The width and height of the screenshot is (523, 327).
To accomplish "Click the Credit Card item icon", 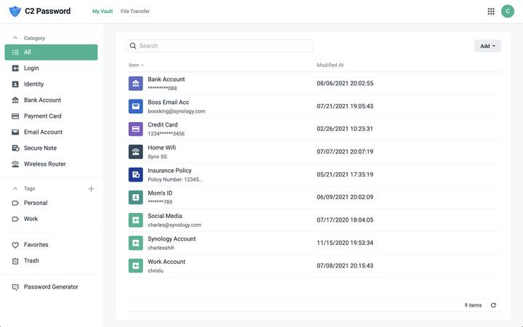I will pyautogui.click(x=135, y=129).
